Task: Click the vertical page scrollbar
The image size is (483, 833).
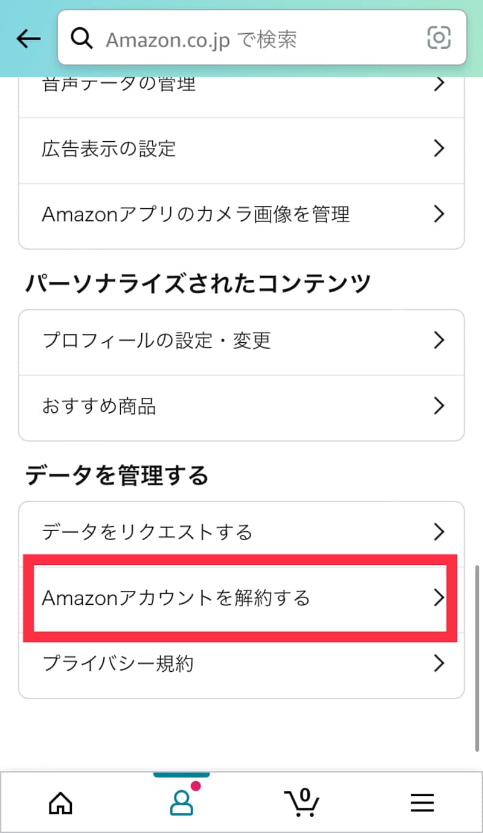Action: [x=478, y=658]
